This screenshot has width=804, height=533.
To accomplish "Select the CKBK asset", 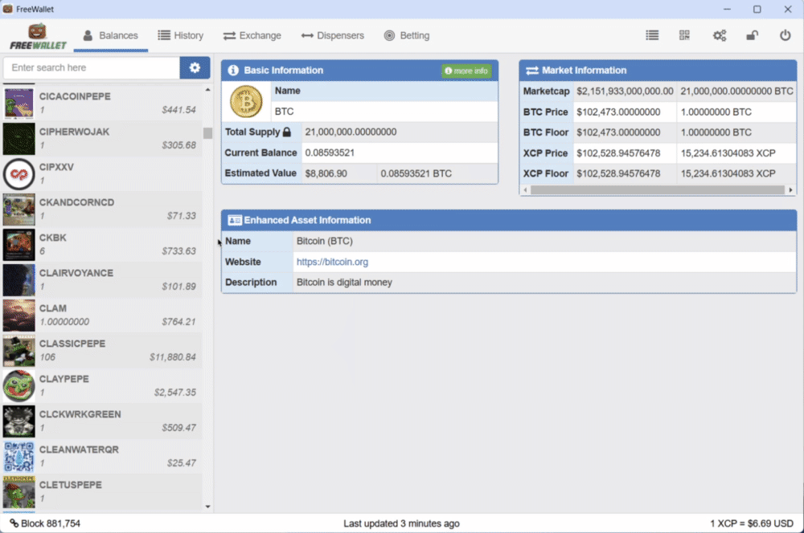I will coord(102,244).
